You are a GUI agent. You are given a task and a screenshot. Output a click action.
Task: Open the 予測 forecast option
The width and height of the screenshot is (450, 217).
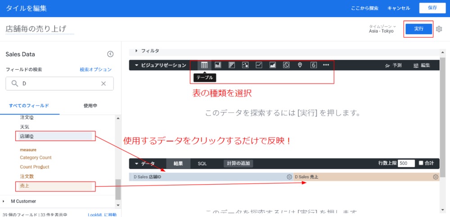point(393,65)
